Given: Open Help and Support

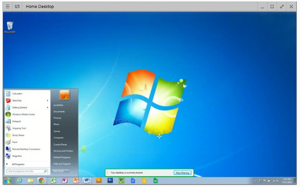Looking at the screenshot, I should (62, 164).
